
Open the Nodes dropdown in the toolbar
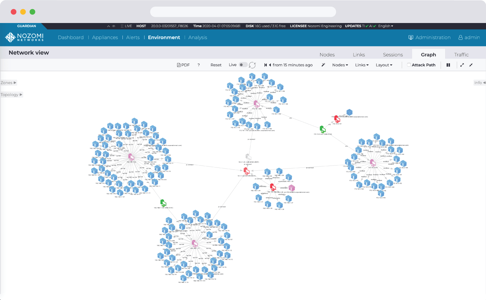click(x=340, y=65)
